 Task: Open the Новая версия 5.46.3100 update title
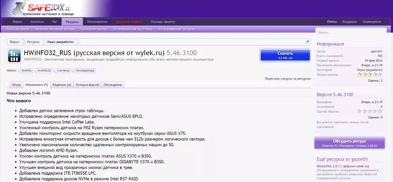click(x=28, y=93)
